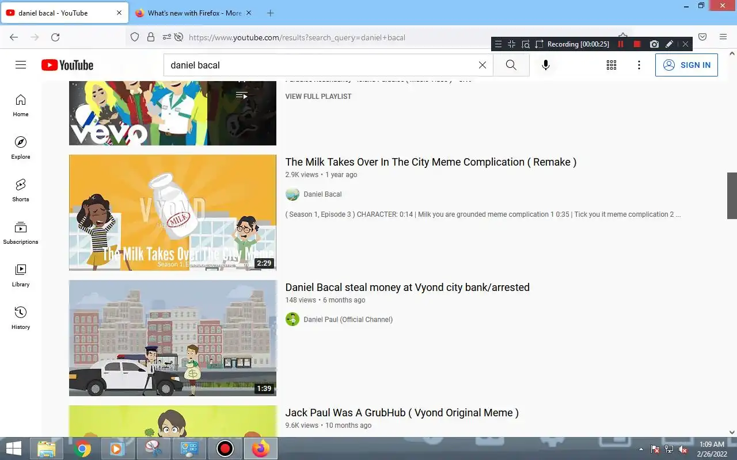Close the daniel bacal YouTube tab
Image resolution: width=737 pixels, height=460 pixels.
[x=119, y=13]
